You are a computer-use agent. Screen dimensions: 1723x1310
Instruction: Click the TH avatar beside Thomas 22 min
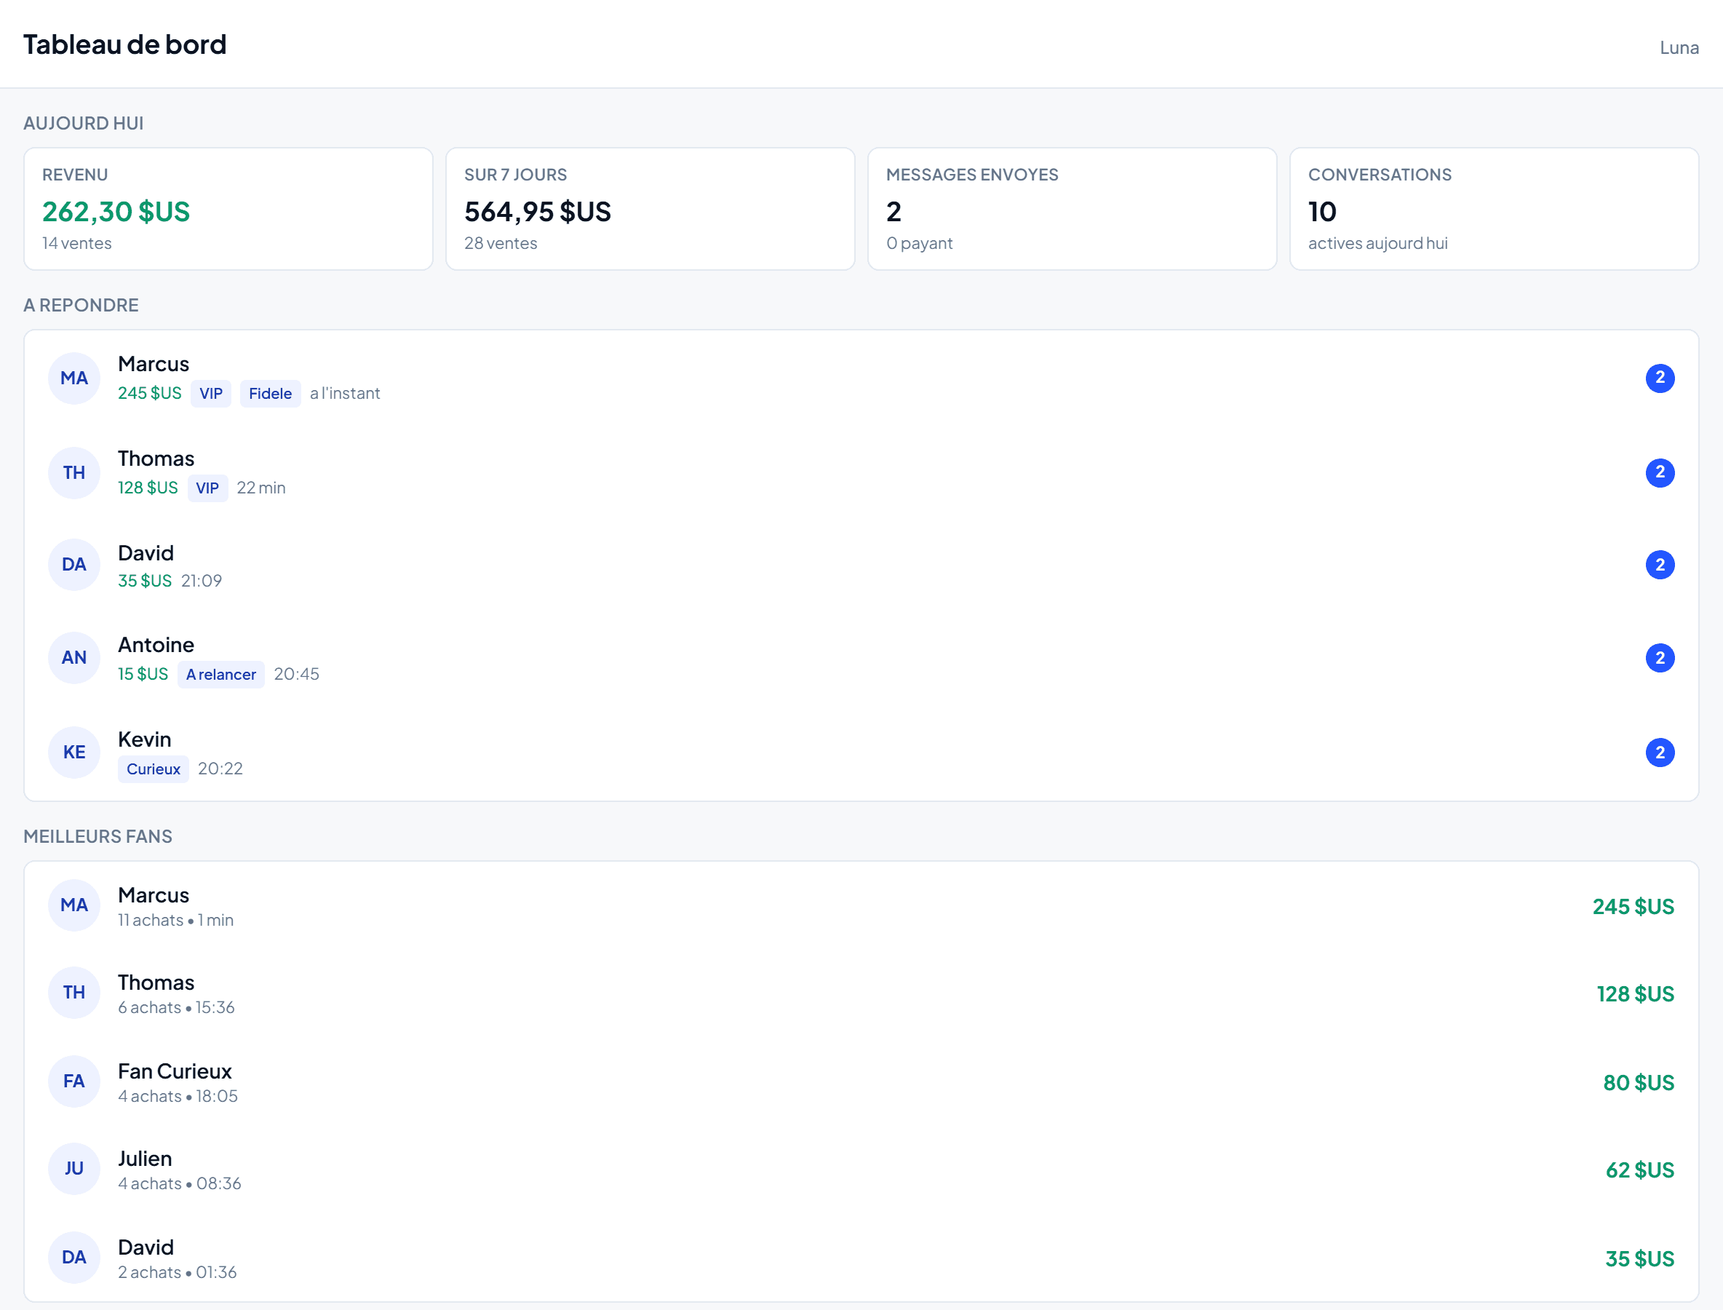(74, 472)
